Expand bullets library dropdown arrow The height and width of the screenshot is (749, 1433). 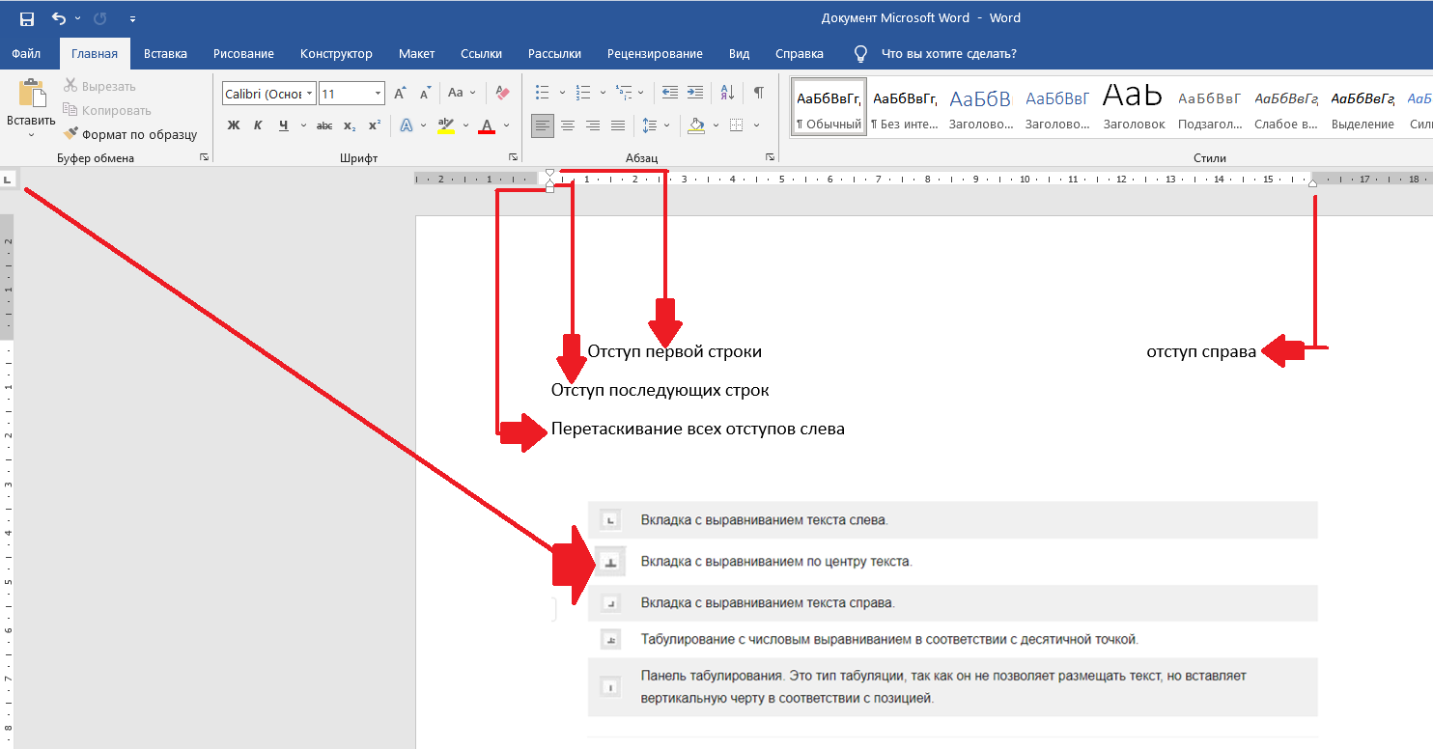(x=561, y=93)
